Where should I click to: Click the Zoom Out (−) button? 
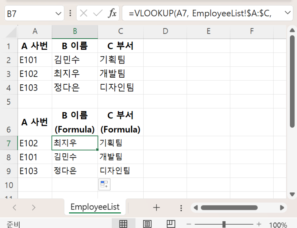click(189, 223)
